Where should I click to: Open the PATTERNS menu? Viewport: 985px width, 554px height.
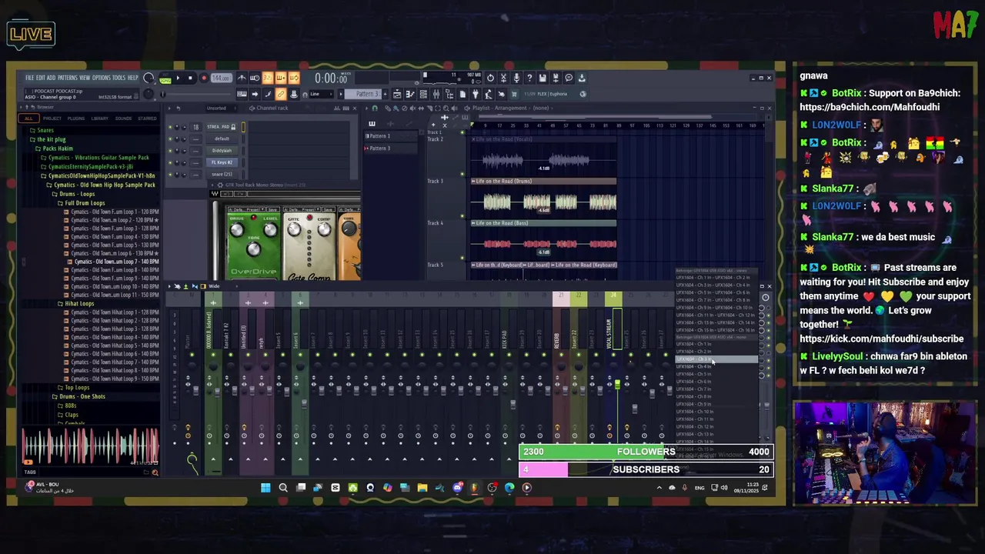(x=67, y=78)
